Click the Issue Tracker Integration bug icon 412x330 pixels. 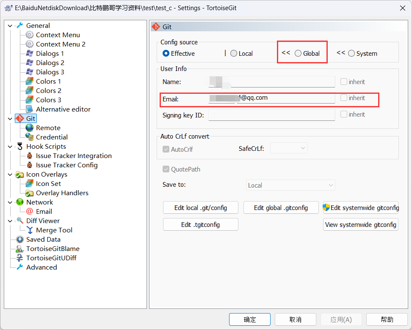pyautogui.click(x=30, y=155)
